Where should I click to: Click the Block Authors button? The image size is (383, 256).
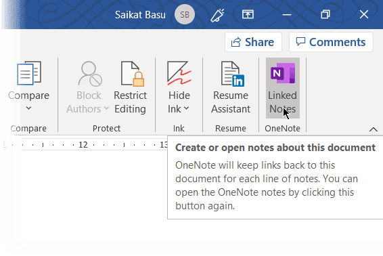88,88
